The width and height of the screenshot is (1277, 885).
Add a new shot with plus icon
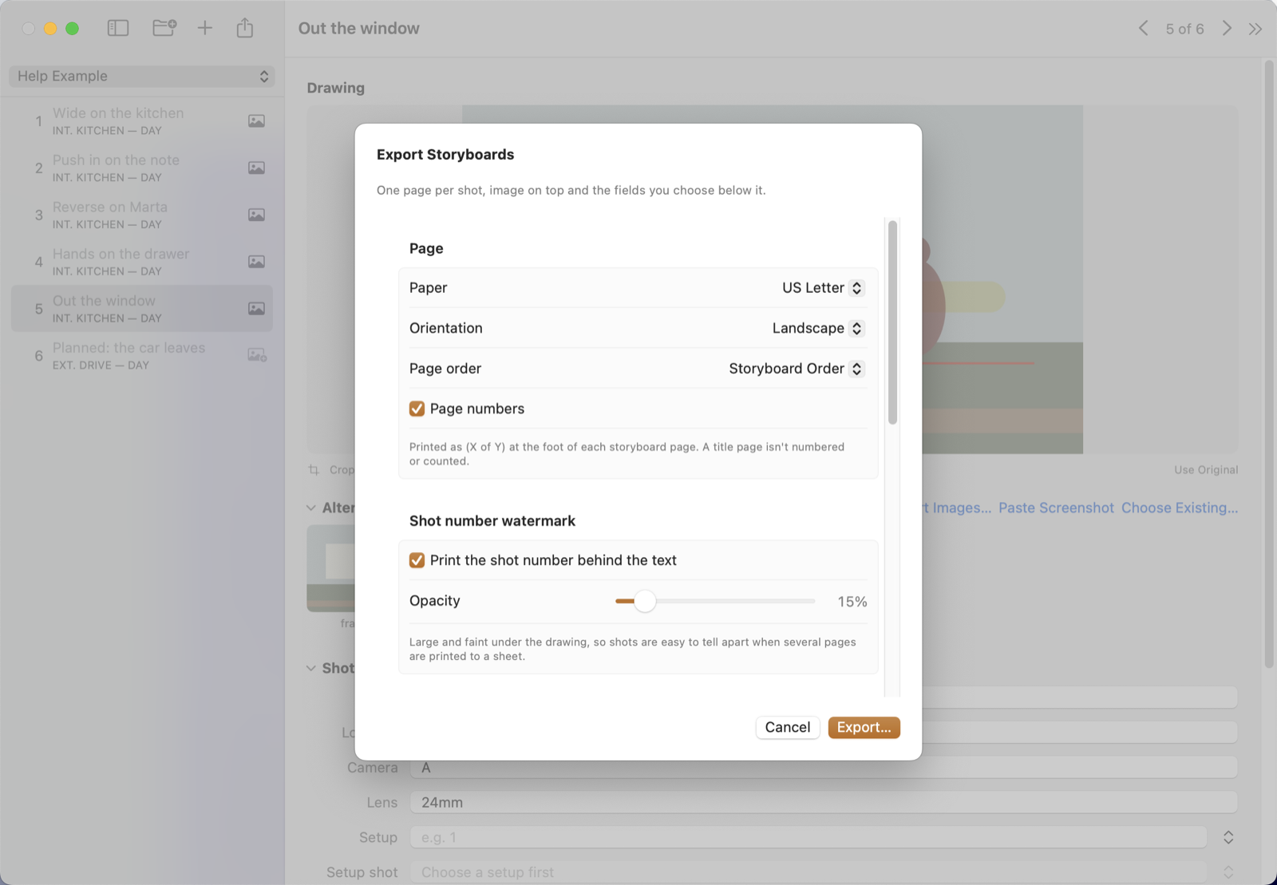pos(205,28)
